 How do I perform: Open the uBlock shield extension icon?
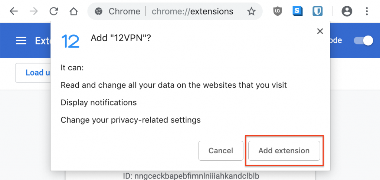tap(278, 11)
